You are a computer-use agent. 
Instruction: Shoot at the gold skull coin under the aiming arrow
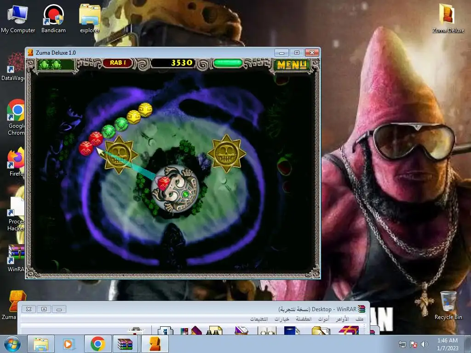[x=119, y=154]
